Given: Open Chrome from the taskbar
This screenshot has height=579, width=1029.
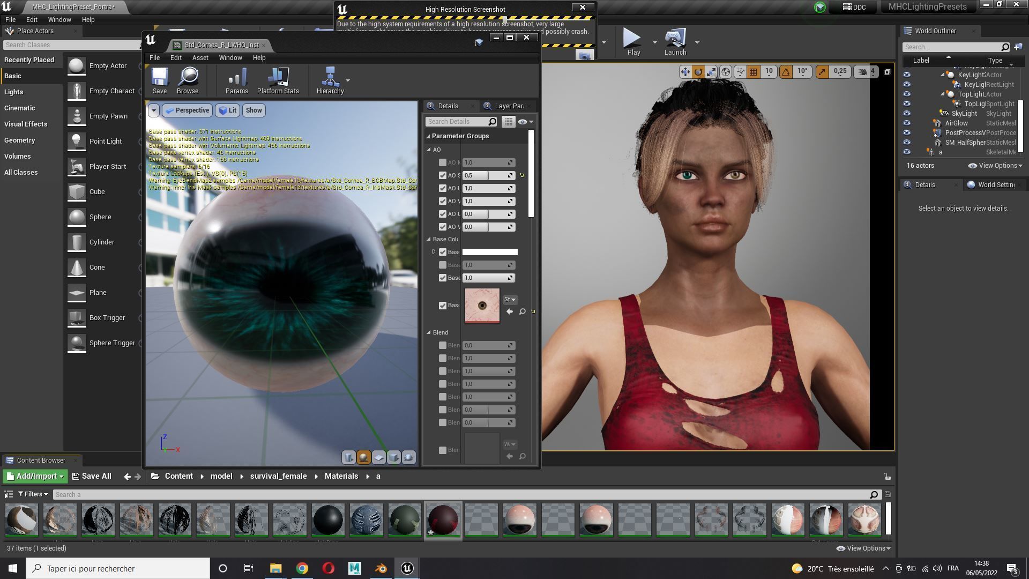Looking at the screenshot, I should 302,568.
